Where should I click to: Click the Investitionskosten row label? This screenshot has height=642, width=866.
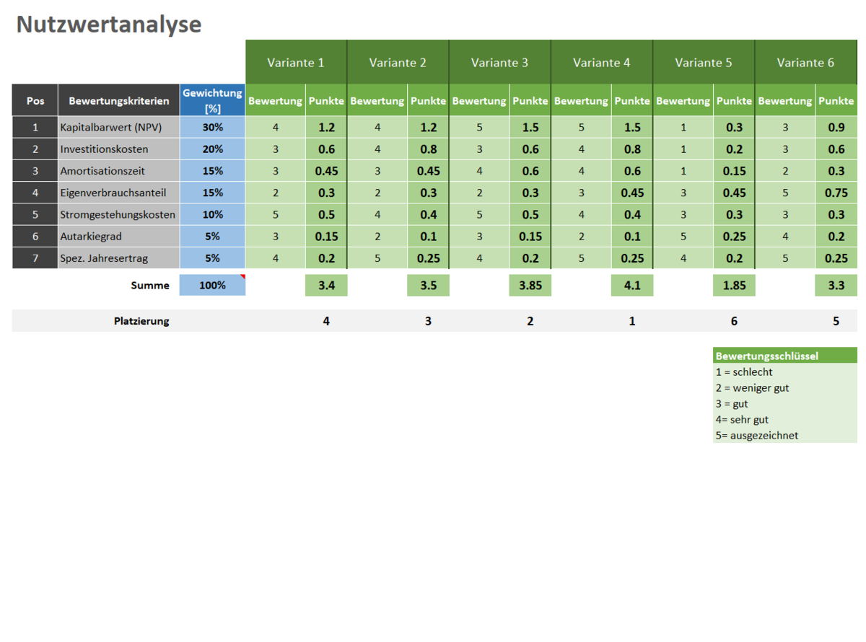[x=119, y=149]
